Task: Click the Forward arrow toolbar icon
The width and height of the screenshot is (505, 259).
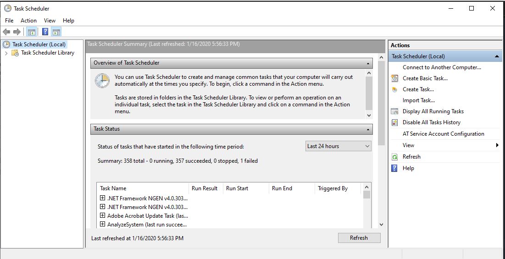Action: (x=17, y=32)
